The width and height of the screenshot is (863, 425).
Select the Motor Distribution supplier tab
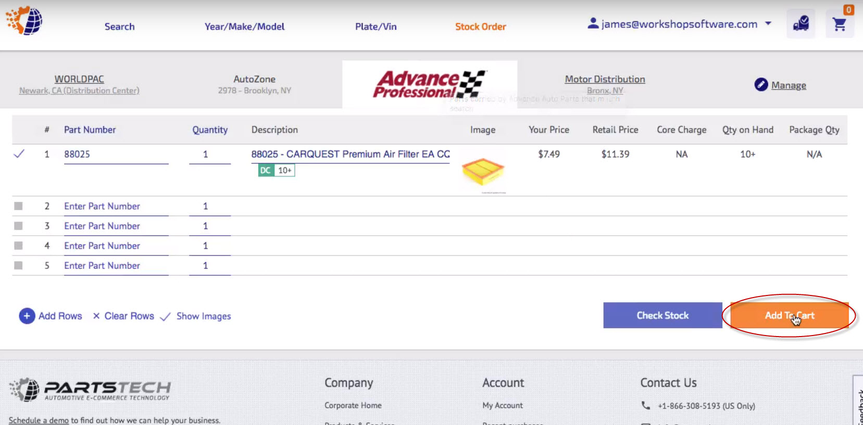point(605,84)
